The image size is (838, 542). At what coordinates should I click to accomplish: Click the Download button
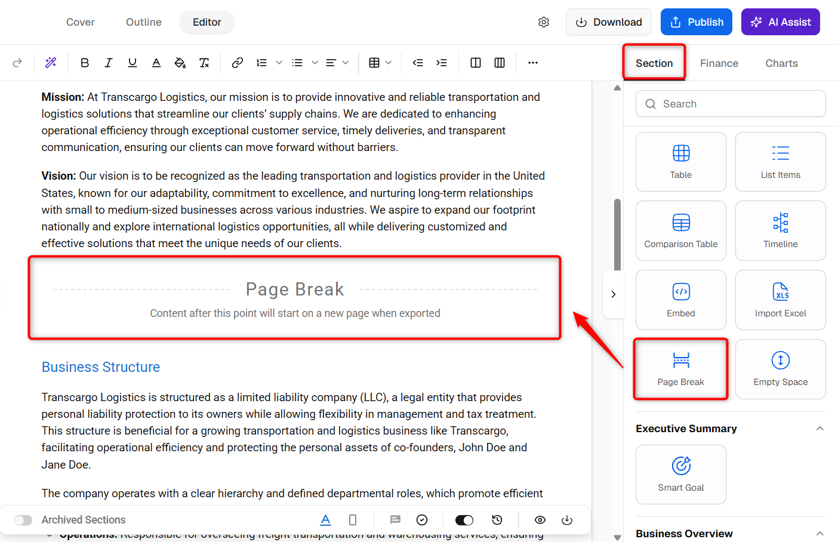(608, 22)
